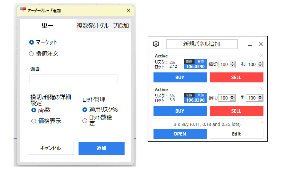Open the settings gear in the trading panel
Screen dimensions: 282x173
(156, 44)
